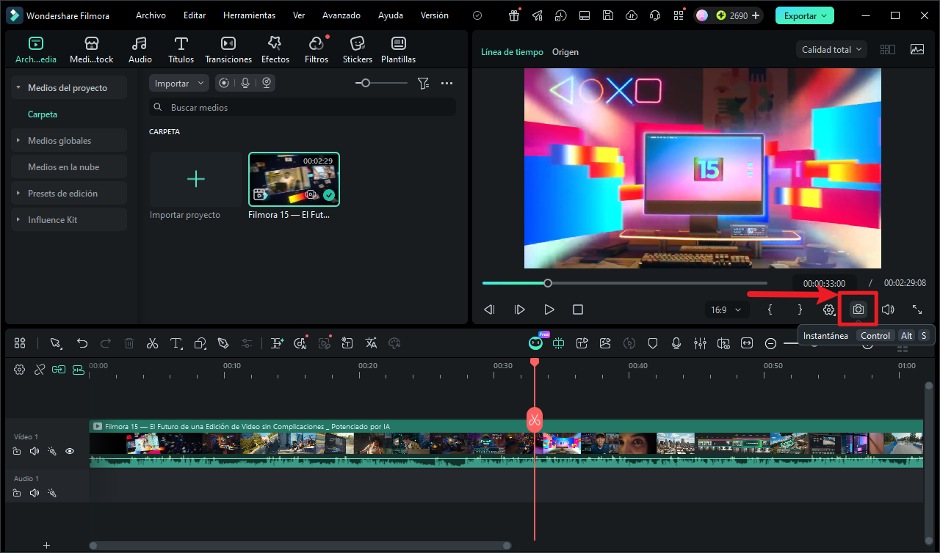The width and height of the screenshot is (940, 553).
Task: Select the text tool in timeline toolbar
Action: [x=176, y=343]
